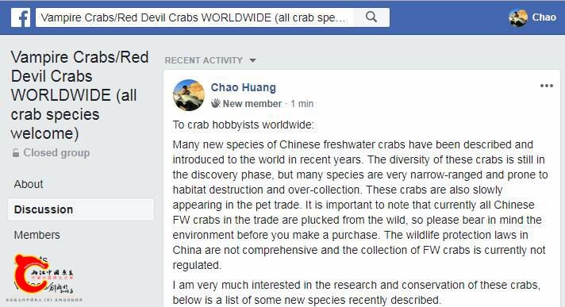Open the About section

click(29, 184)
